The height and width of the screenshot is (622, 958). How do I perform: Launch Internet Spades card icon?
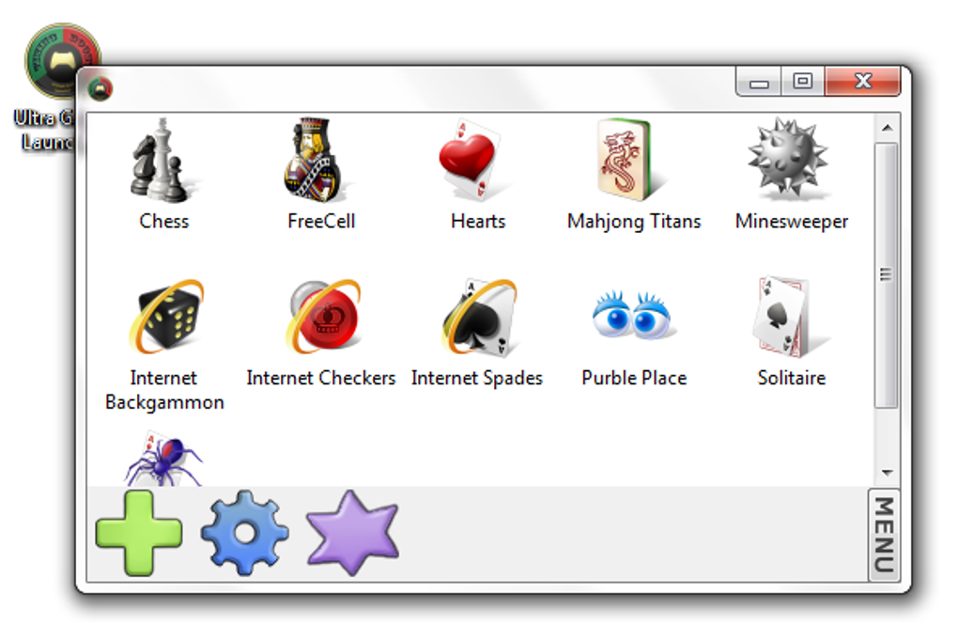(481, 318)
